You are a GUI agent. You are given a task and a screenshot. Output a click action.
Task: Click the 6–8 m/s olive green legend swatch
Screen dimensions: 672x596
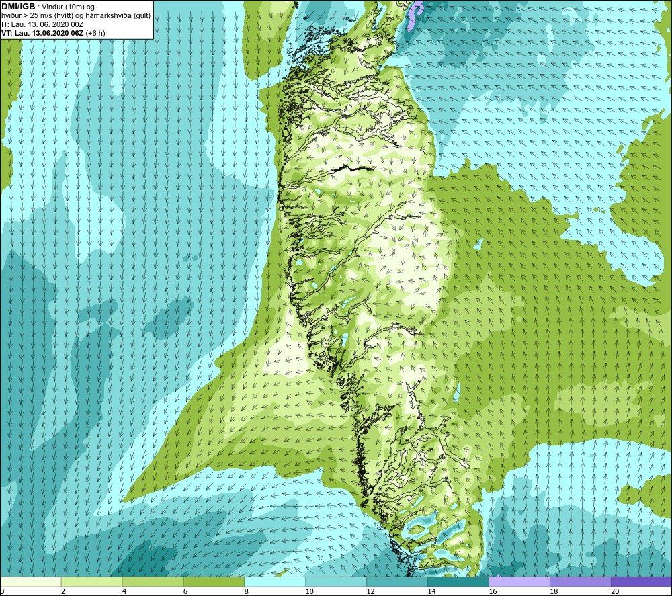pos(214,581)
